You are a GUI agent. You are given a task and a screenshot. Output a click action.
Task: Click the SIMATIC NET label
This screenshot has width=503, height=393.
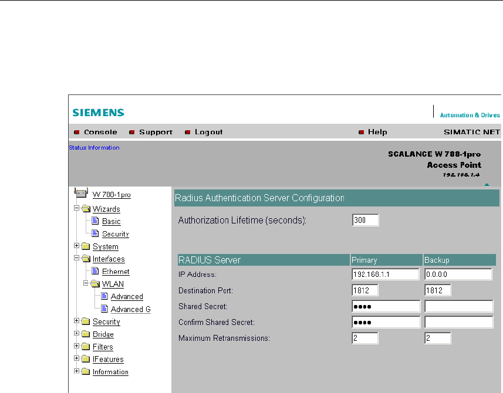tap(471, 132)
